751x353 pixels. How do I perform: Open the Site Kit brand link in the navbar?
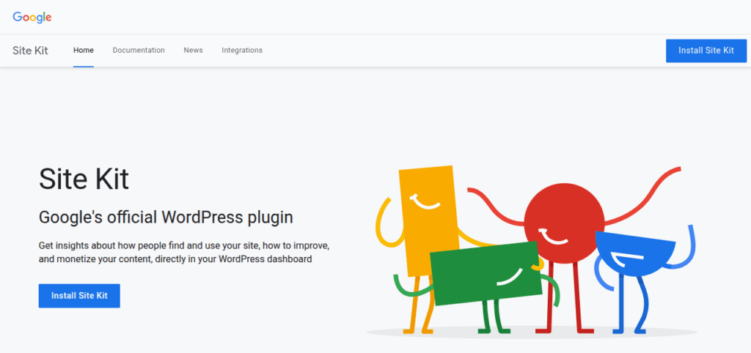(x=30, y=51)
